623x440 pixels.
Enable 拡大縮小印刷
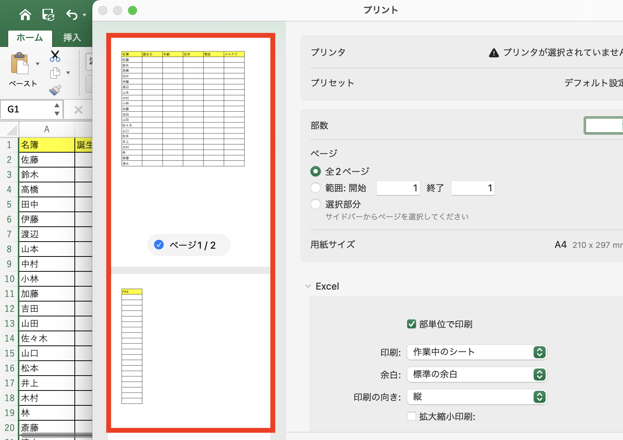(411, 416)
